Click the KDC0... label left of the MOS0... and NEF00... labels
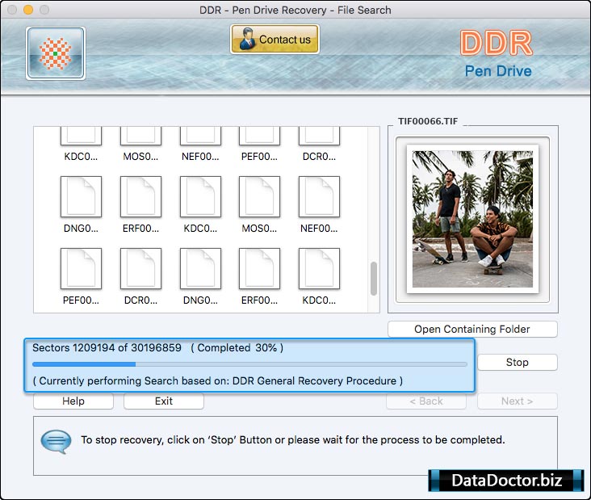 81,157
